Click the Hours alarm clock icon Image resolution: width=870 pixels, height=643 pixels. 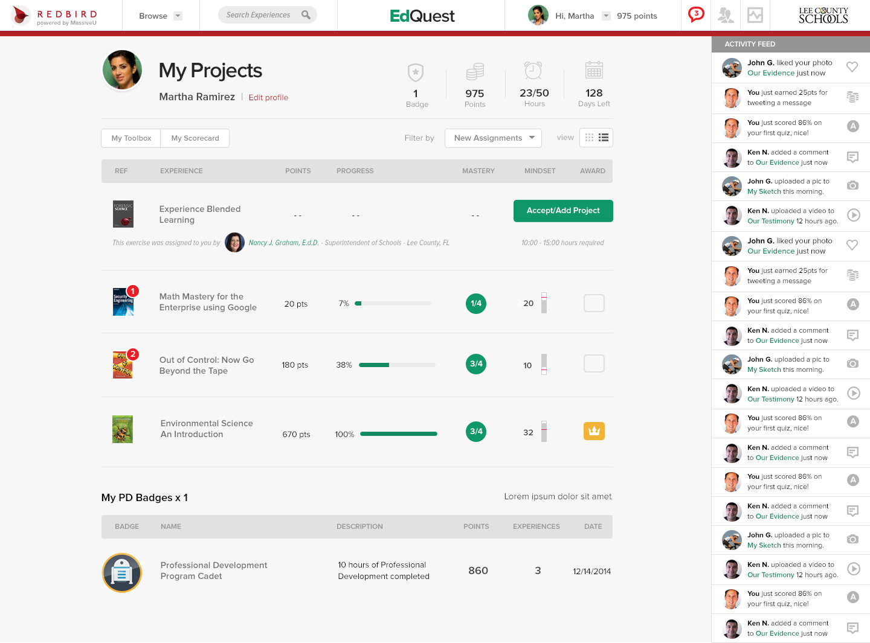533,71
